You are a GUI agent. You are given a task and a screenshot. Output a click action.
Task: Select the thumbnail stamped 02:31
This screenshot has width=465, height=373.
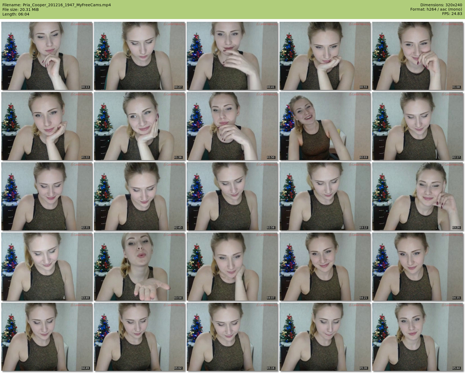pos(47,196)
